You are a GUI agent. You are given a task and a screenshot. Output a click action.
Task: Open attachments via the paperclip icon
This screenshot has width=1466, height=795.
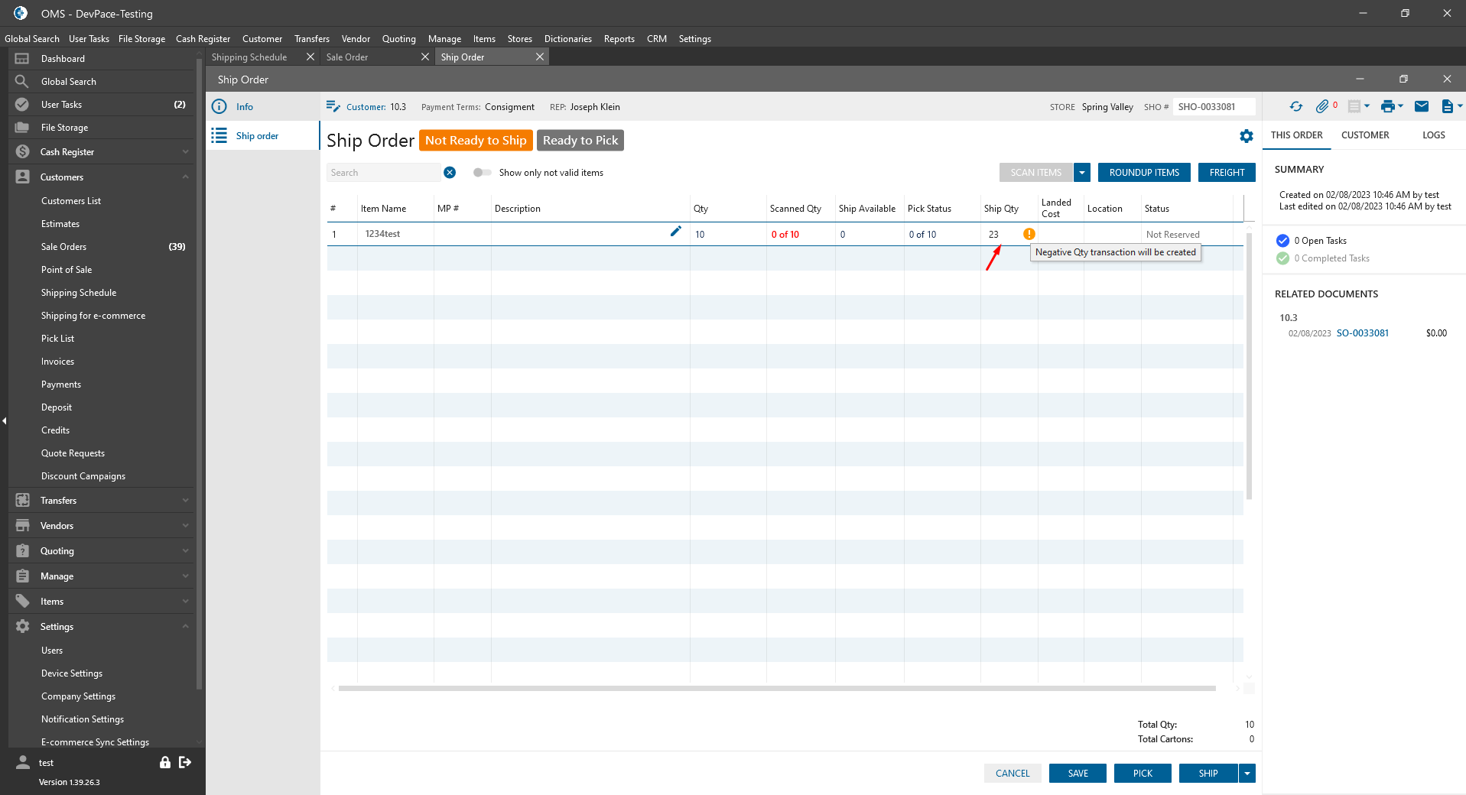pyautogui.click(x=1322, y=107)
